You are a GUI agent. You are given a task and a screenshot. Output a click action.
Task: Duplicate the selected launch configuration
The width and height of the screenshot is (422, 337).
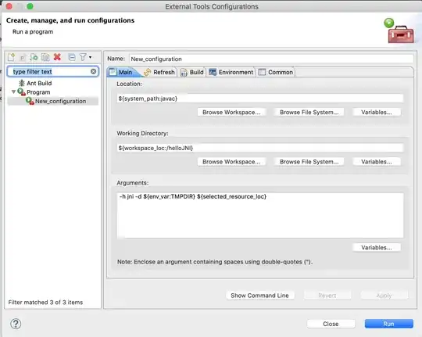(x=45, y=57)
